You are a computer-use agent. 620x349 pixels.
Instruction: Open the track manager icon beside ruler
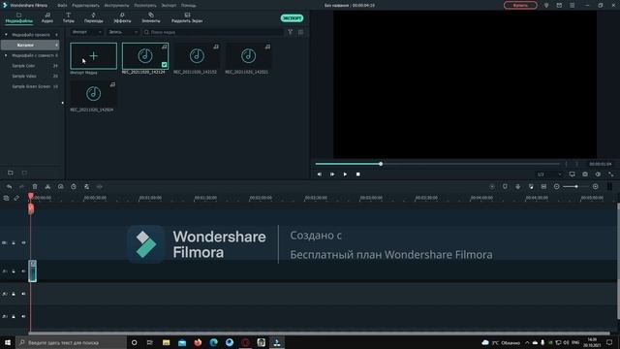(x=6, y=198)
